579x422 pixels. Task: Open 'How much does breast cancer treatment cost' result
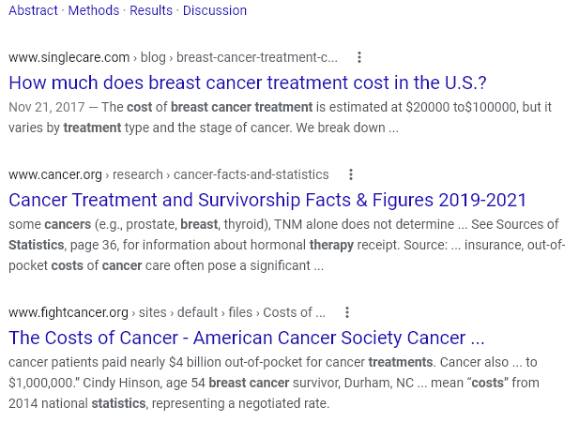point(248,83)
